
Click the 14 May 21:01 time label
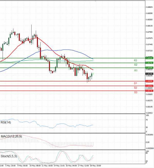click(59, 166)
